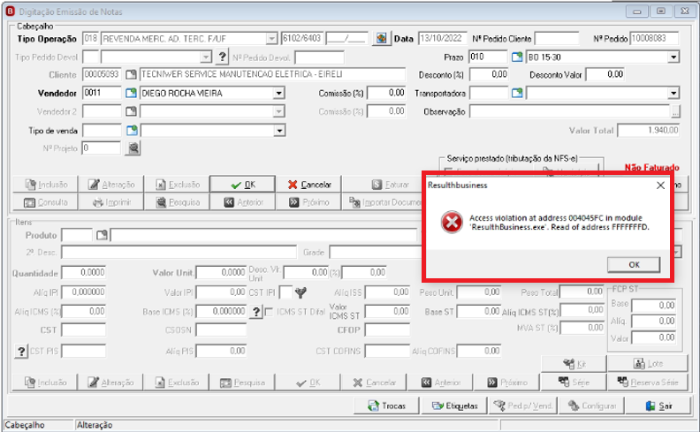Click the Cancelar button in the header

pyautogui.click(x=309, y=185)
